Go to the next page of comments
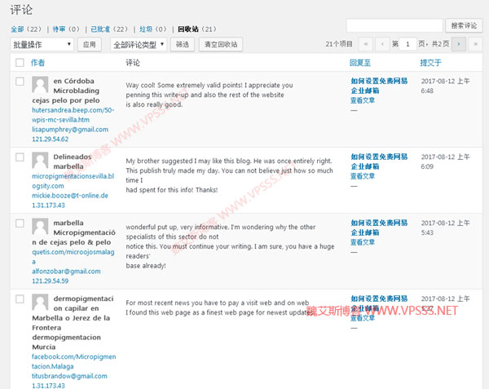The image size is (489, 389). pyautogui.click(x=460, y=43)
